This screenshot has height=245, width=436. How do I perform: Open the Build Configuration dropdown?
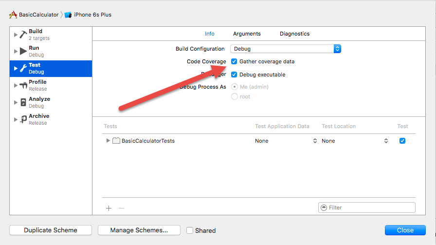coord(286,49)
